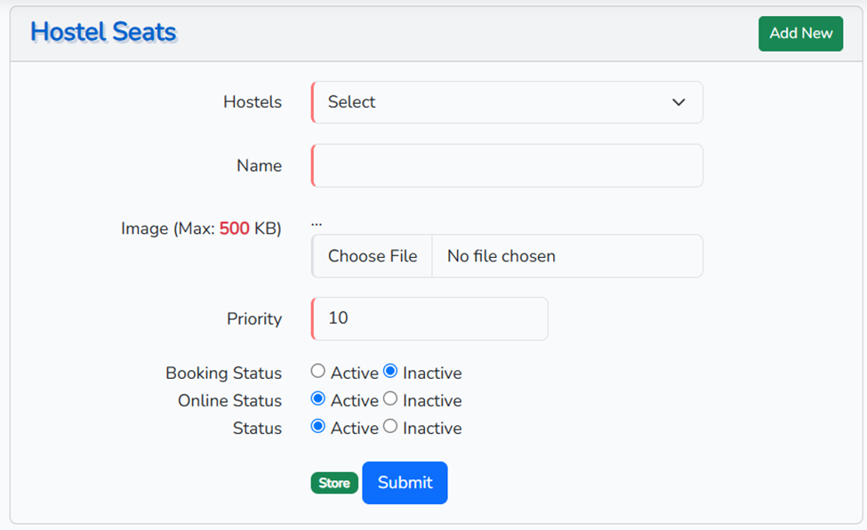Click the green Store badge
This screenshot has width=867, height=530.
(334, 483)
